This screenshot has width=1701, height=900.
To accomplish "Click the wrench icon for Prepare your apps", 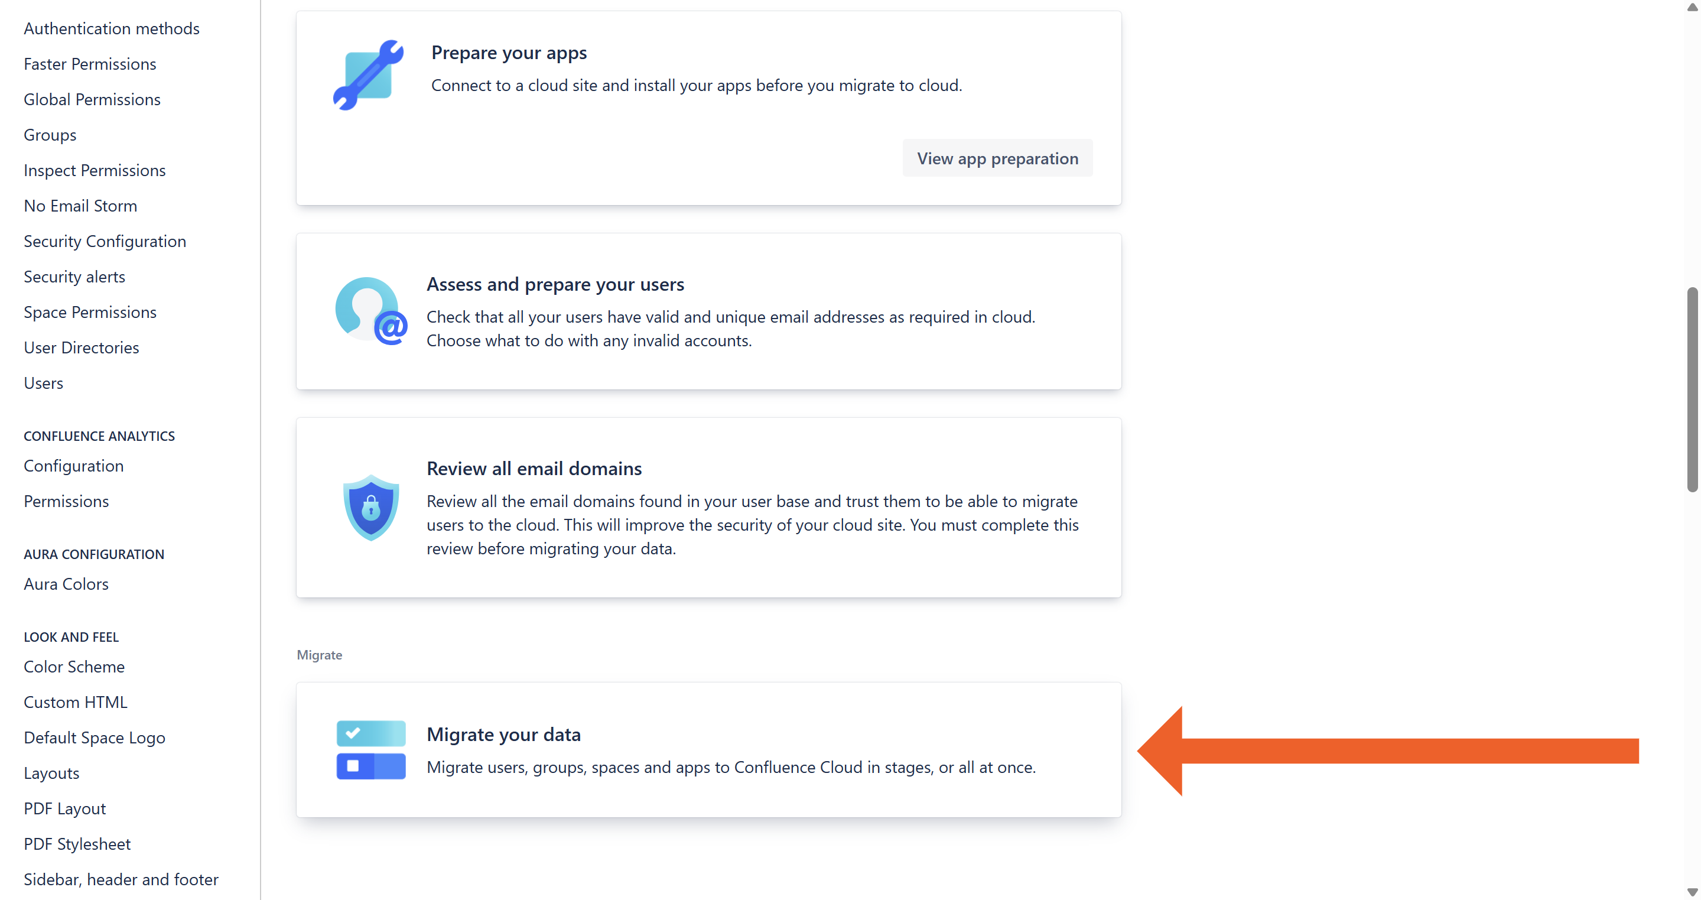I will tap(369, 74).
